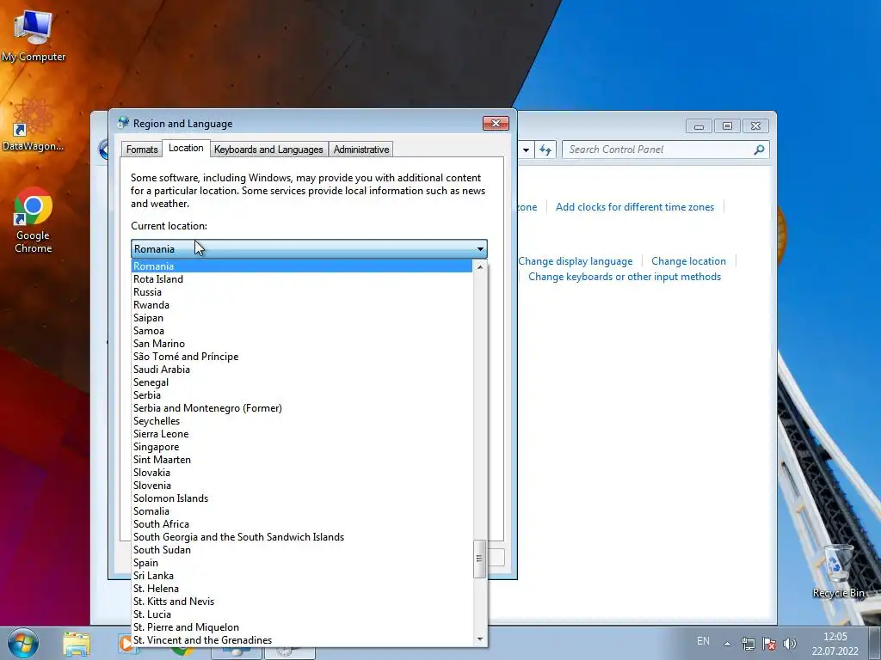Open Windows Explorer from taskbar
881x660 pixels.
coord(77,644)
